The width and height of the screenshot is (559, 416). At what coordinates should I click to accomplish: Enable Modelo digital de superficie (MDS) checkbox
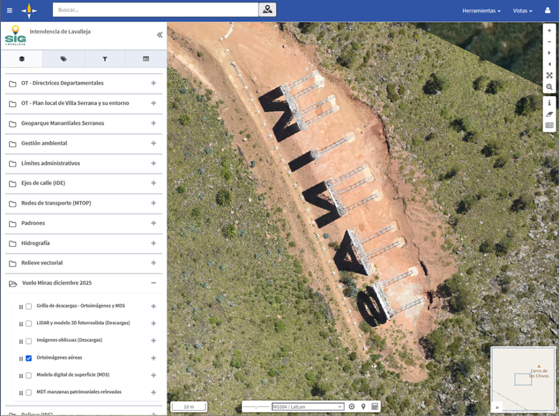click(x=29, y=375)
